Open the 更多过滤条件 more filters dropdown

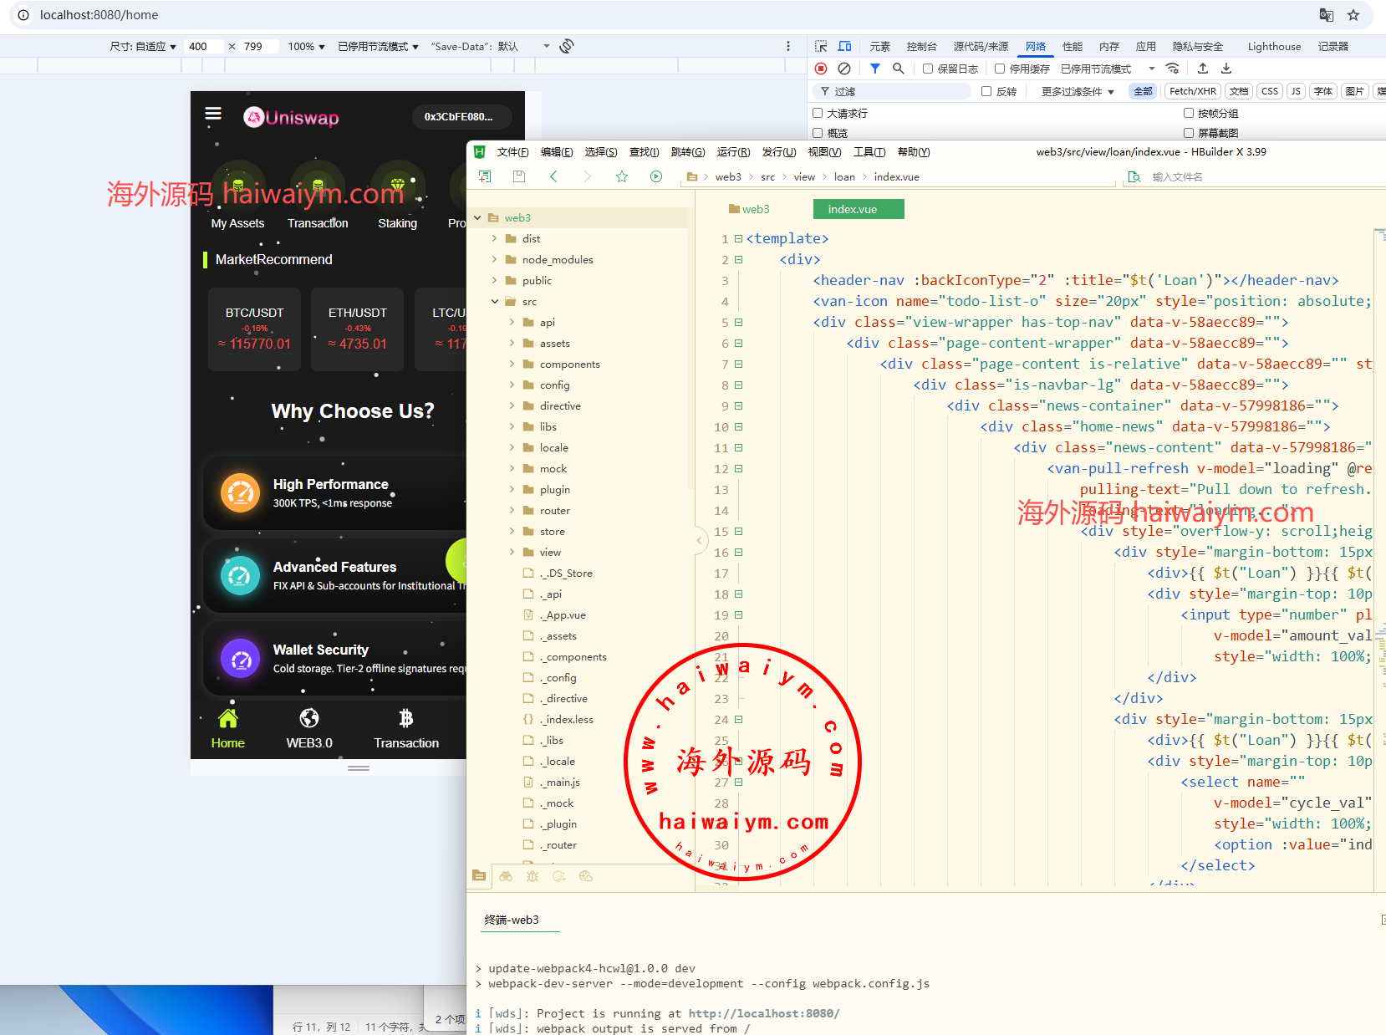(1077, 91)
